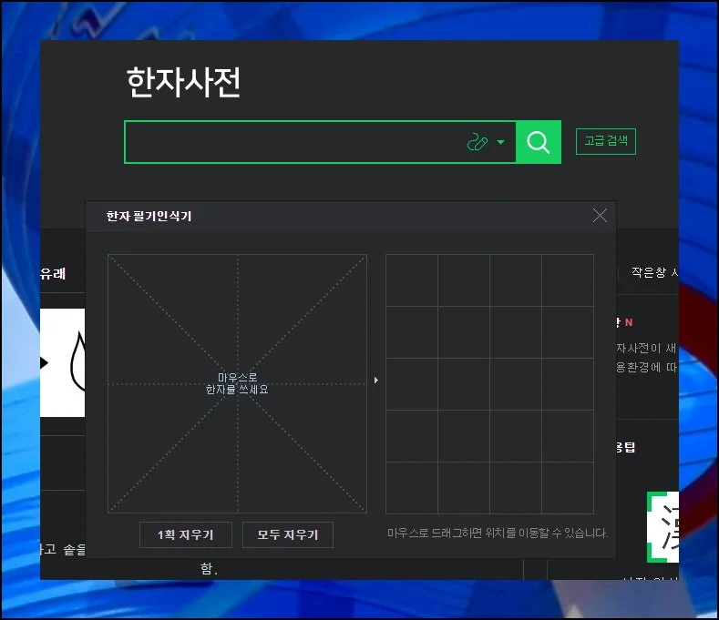Click the 1획 지우기 button
Screen dimensions: 719x620
pyautogui.click(x=186, y=535)
